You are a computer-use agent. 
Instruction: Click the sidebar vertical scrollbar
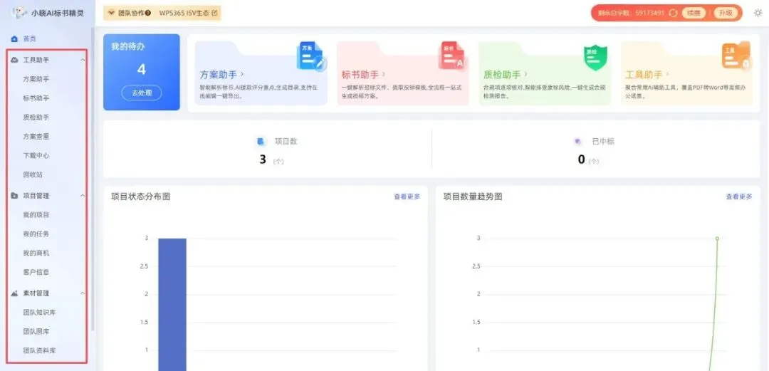[x=92, y=179]
